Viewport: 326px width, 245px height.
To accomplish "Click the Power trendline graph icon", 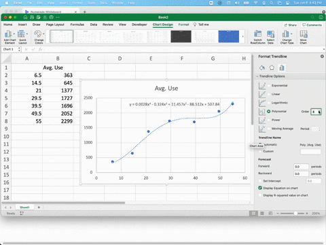I will pyautogui.click(x=262, y=120).
